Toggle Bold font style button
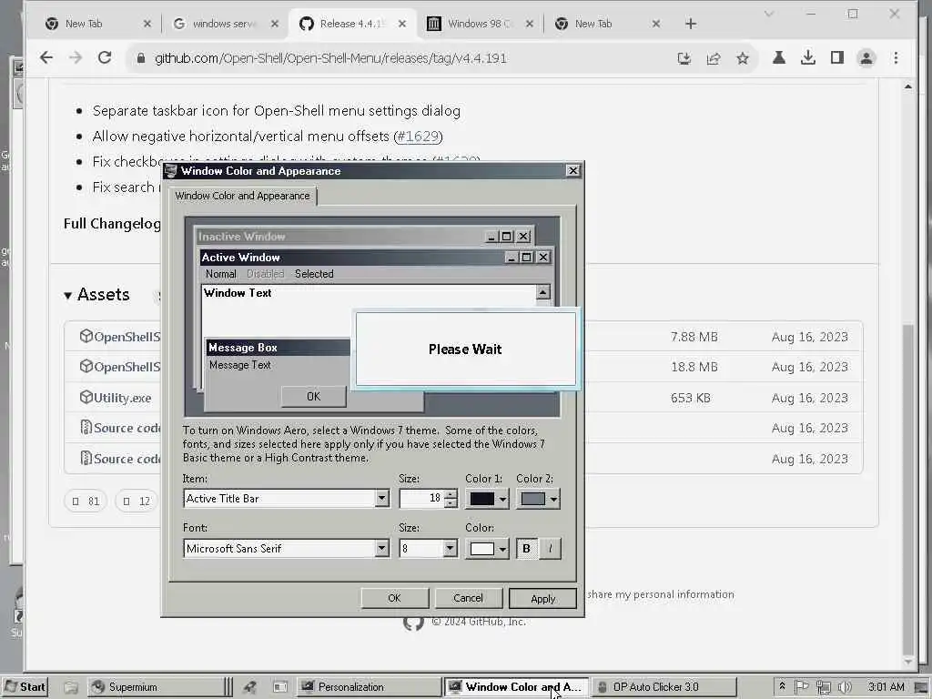 (526, 548)
